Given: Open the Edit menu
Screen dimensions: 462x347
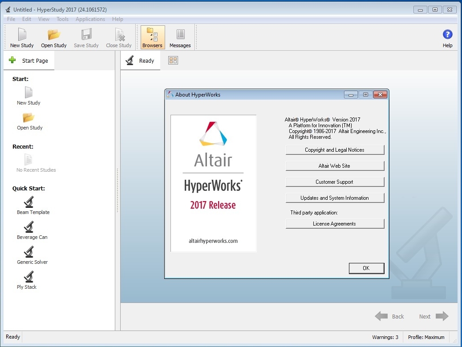Looking at the screenshot, I should coord(27,19).
